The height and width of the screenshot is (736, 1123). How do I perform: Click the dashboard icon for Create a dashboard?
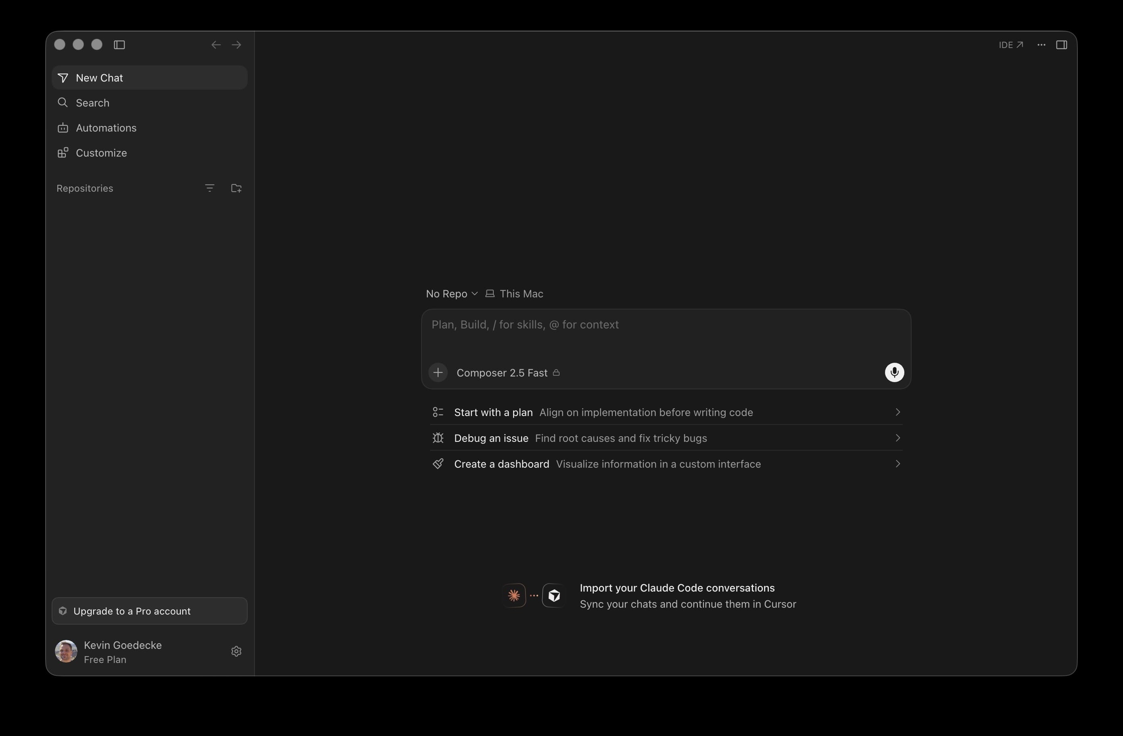pos(438,464)
